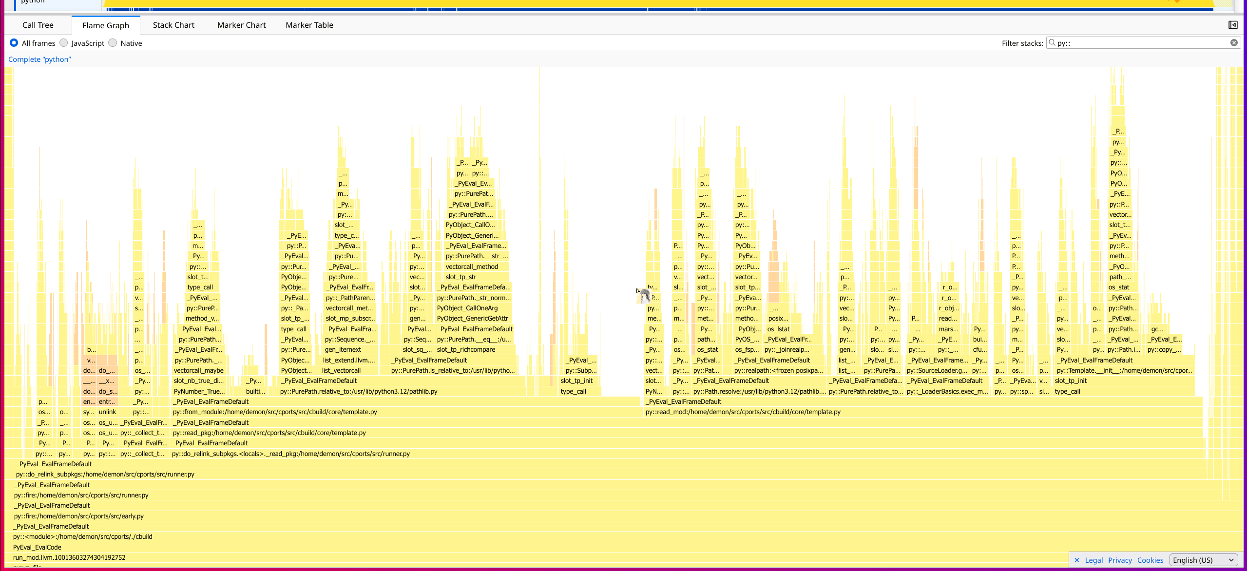Viewport: 1247px width, 571px height.
Task: Click the Complete "python" breadcrumb link
Action: pos(39,59)
